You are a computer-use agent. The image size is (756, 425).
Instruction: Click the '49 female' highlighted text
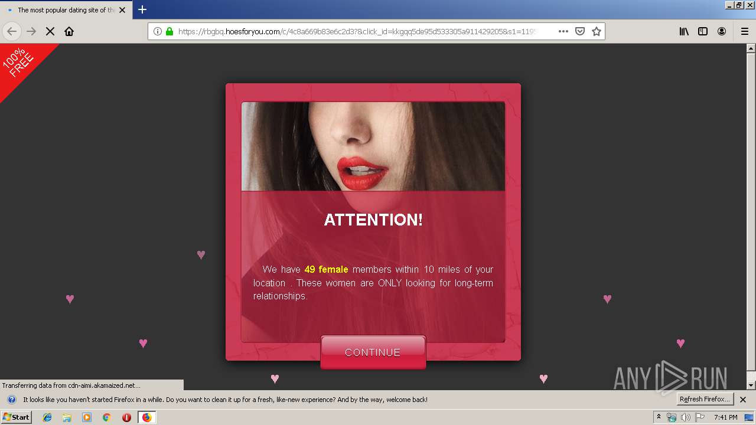coord(326,269)
